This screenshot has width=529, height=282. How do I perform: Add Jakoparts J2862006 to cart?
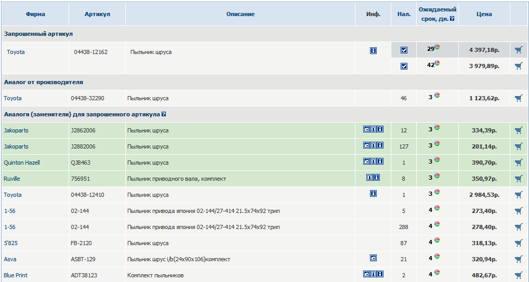click(x=518, y=130)
